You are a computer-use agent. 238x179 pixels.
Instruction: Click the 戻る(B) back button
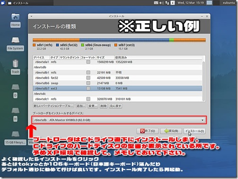click(171, 131)
